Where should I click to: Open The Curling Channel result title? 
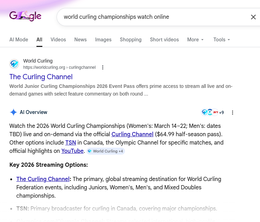(x=41, y=77)
